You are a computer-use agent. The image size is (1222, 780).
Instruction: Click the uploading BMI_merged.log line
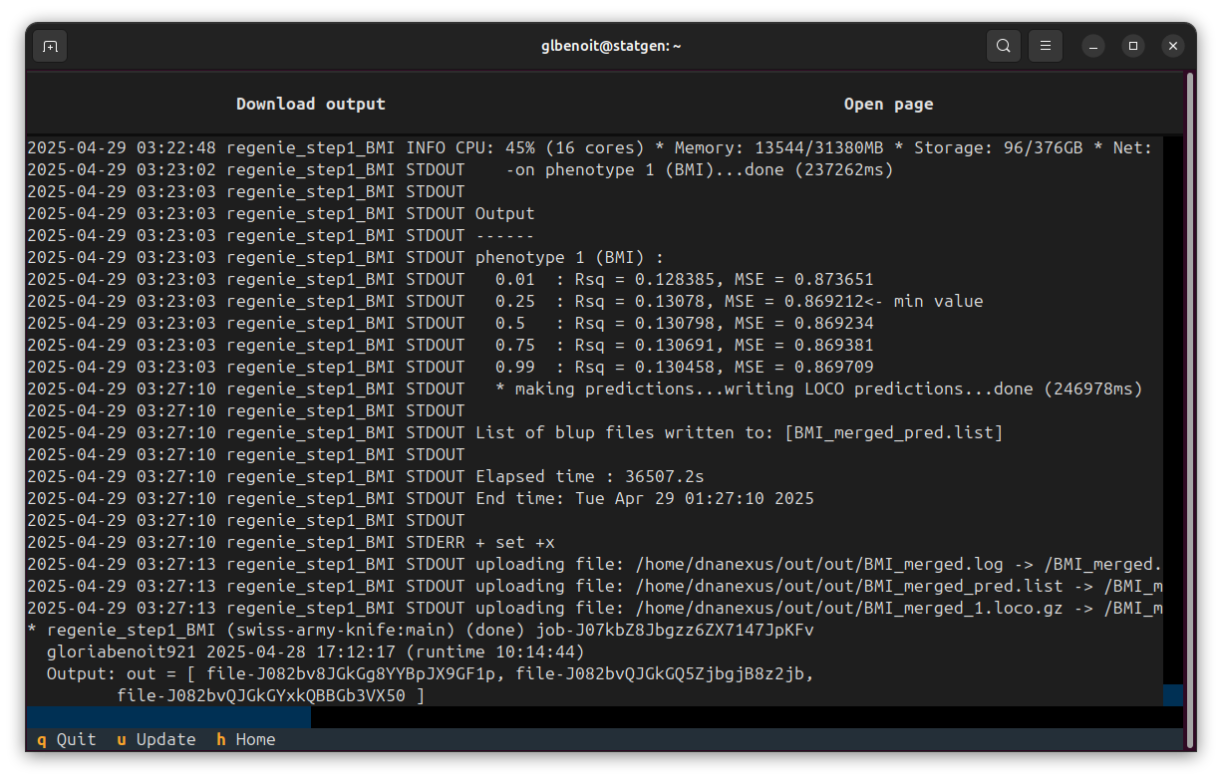[595, 564]
